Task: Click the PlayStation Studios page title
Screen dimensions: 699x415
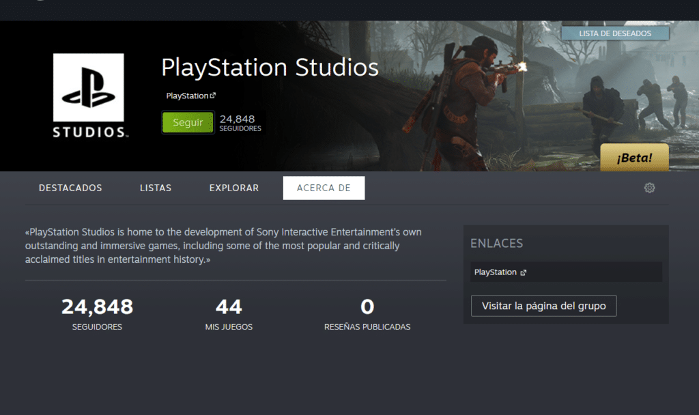Action: (x=270, y=68)
